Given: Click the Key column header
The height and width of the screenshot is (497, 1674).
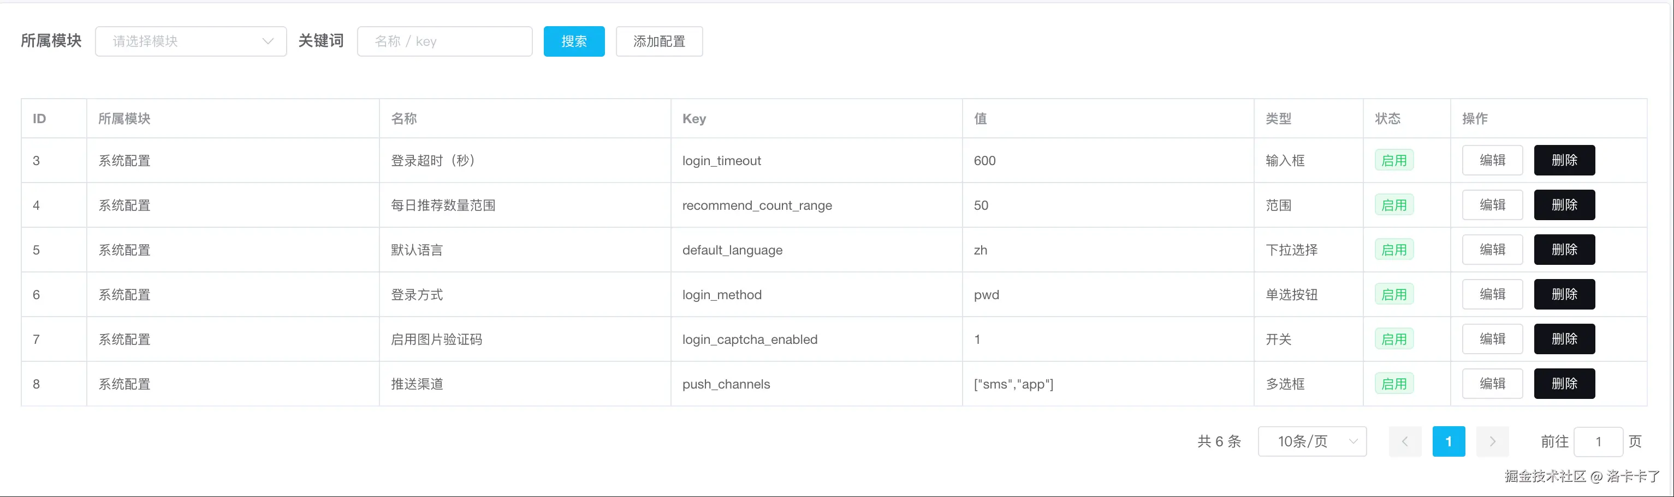Looking at the screenshot, I should click(694, 119).
